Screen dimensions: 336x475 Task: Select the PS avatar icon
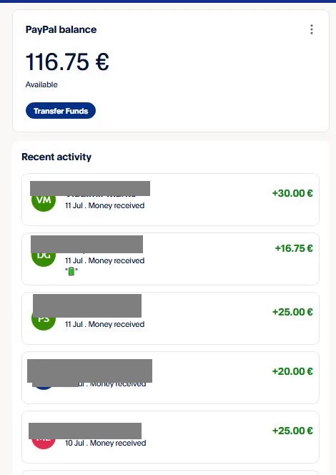pyautogui.click(x=44, y=323)
